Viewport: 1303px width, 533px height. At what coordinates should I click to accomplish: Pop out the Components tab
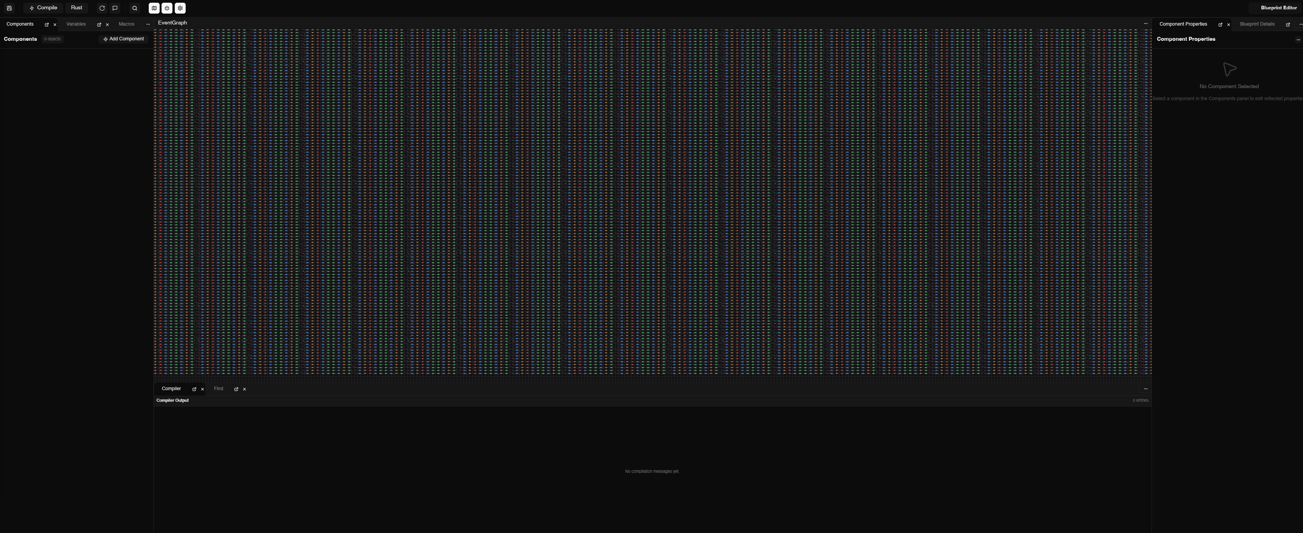(47, 25)
